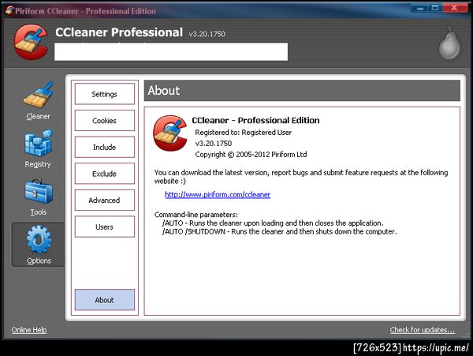
Task: Open the Cleaner section in sidebar
Action: tap(38, 100)
